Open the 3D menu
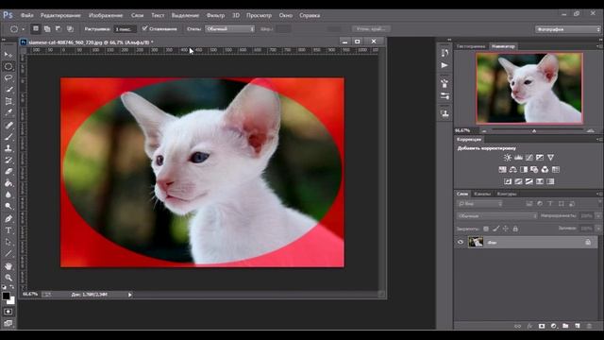Image resolution: width=604 pixels, height=340 pixels. click(236, 15)
